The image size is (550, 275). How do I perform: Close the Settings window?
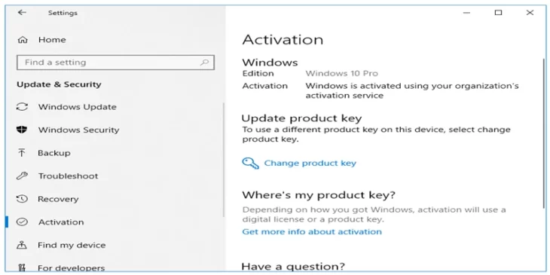click(530, 13)
